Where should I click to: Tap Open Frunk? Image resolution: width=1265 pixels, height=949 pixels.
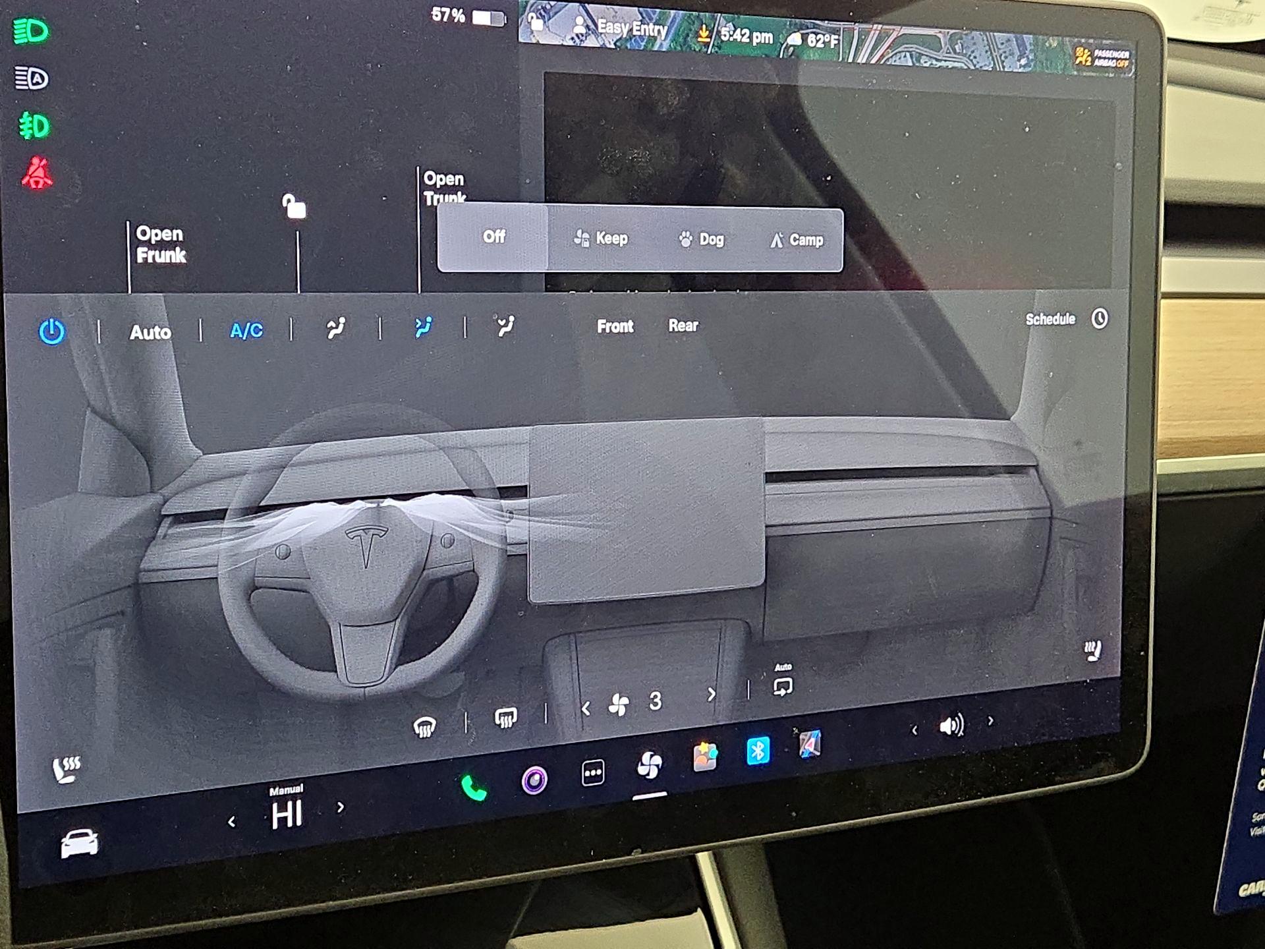160,244
